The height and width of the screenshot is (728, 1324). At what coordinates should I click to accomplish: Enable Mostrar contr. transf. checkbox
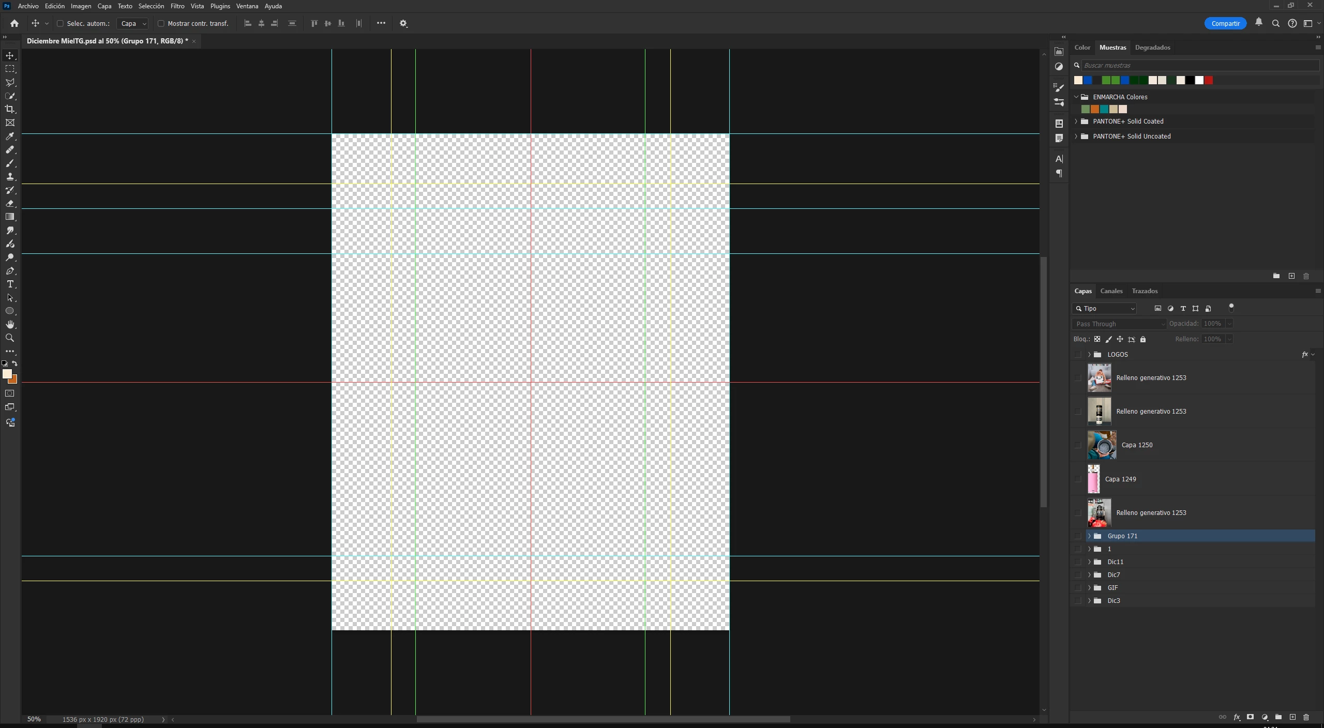(x=161, y=23)
